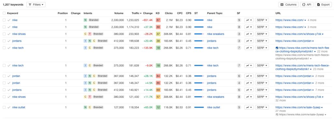Select the jordans row with 199,638 traffic
Viewport: 334px width, 119px height.
(4, 41)
